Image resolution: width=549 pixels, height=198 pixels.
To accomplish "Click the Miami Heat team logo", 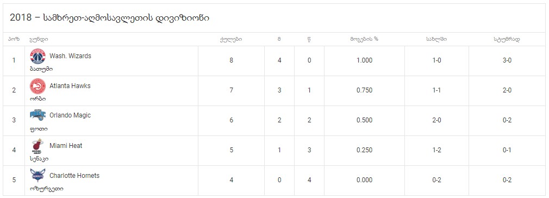I will (x=38, y=146).
